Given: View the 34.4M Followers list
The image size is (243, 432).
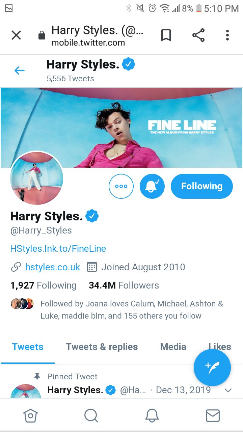Looking at the screenshot, I should pyautogui.click(x=124, y=286).
